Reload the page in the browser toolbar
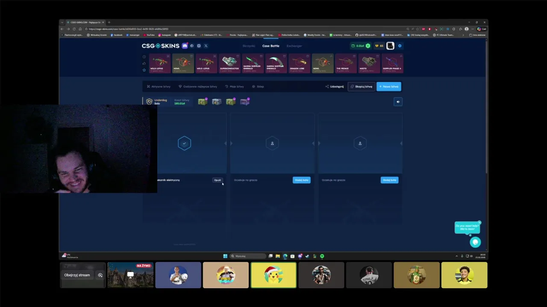This screenshot has height=307, width=547. point(74,29)
